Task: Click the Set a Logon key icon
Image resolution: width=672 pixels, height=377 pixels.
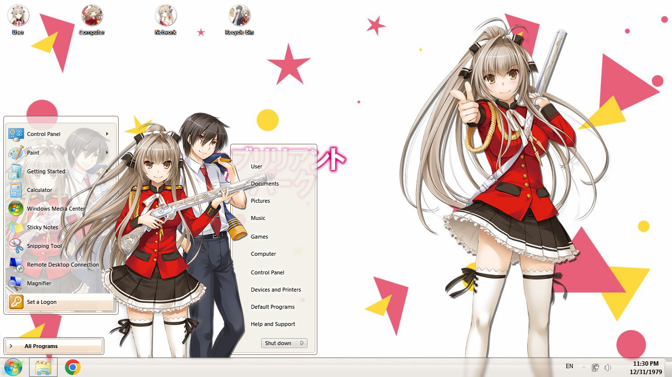Action: 16,302
